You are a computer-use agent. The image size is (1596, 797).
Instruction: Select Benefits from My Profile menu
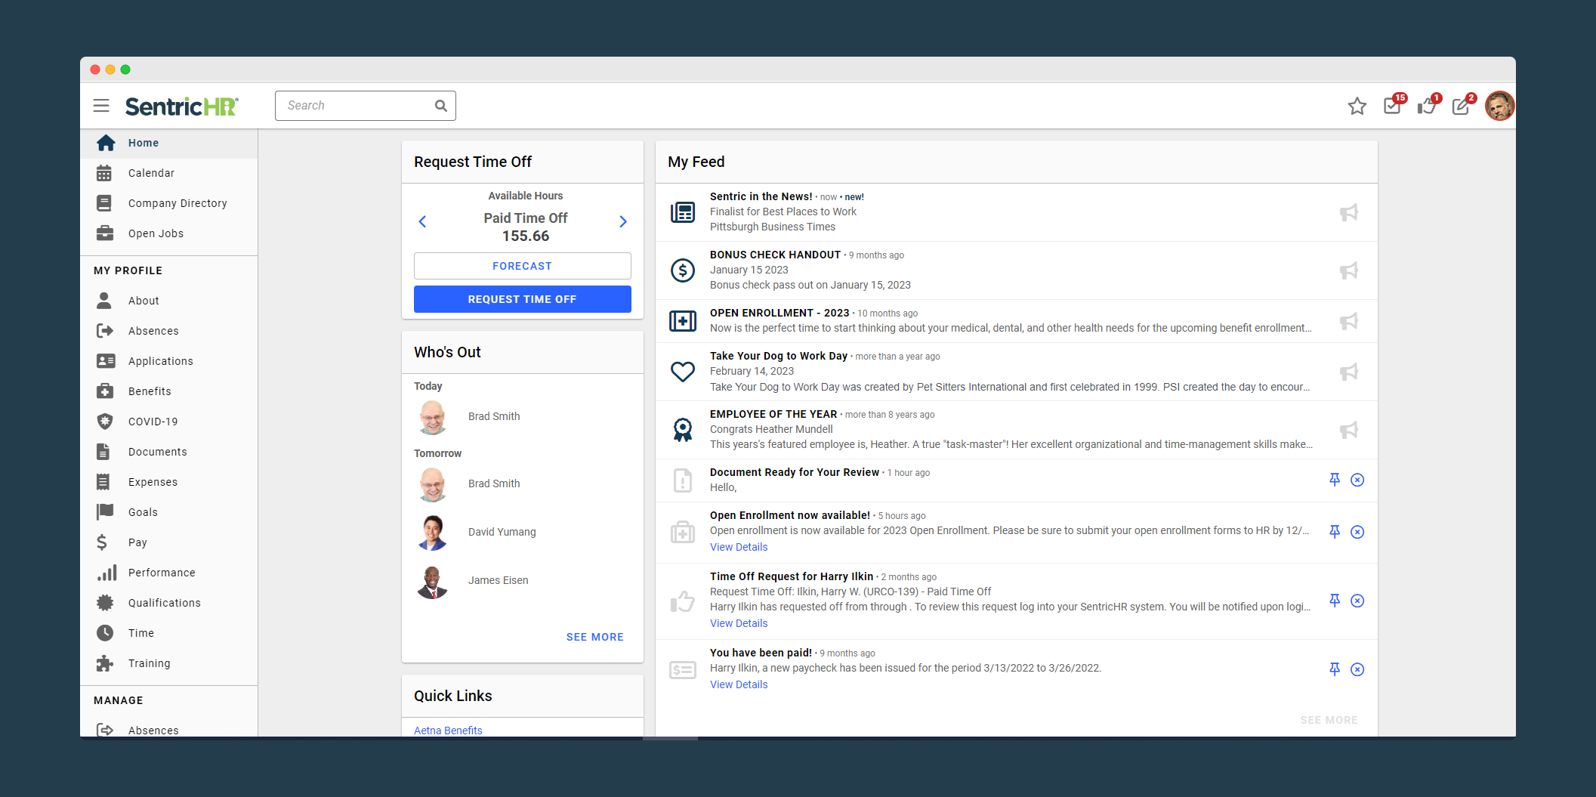coord(150,391)
